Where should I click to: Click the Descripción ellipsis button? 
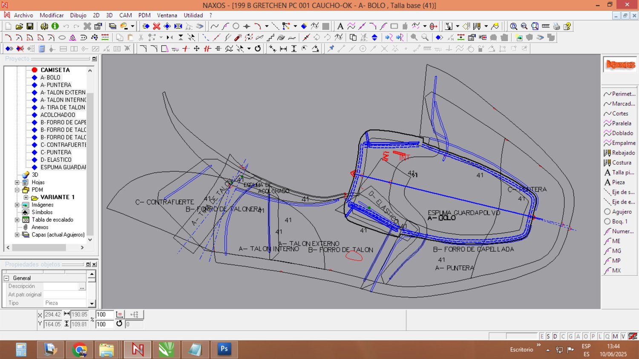click(82, 287)
